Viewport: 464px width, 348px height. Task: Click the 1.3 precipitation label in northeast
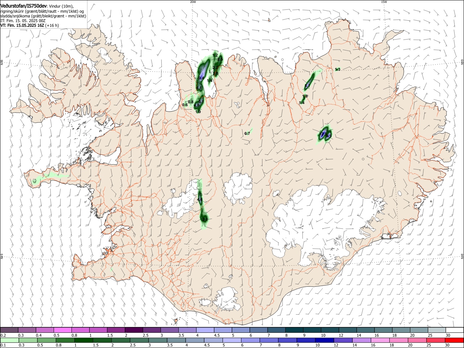tap(337, 70)
